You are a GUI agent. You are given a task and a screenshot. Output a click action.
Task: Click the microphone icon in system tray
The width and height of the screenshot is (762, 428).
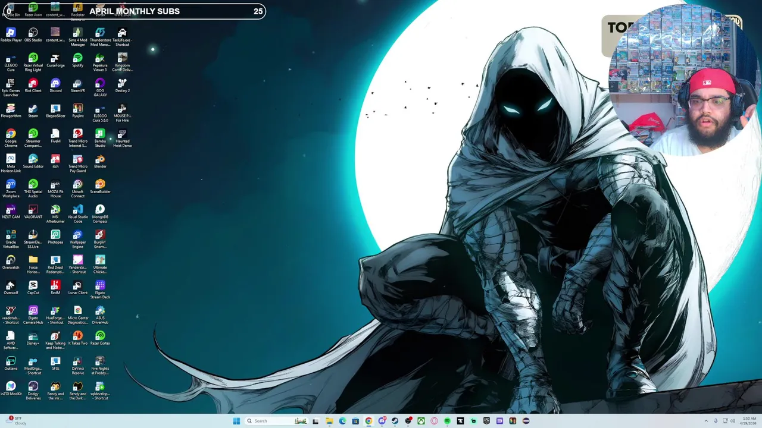pyautogui.click(x=716, y=421)
